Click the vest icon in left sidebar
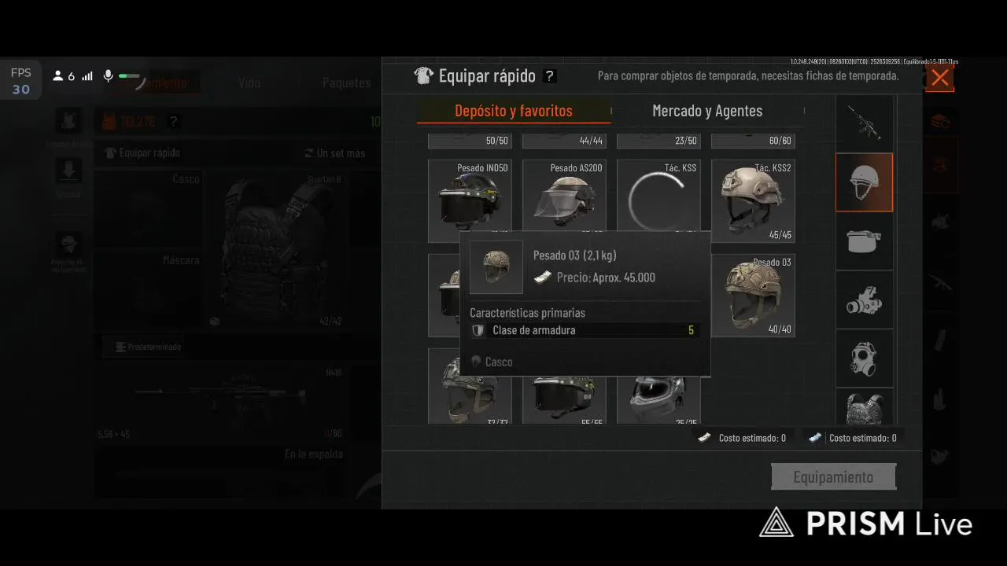This screenshot has height=566, width=1007. click(x=69, y=122)
